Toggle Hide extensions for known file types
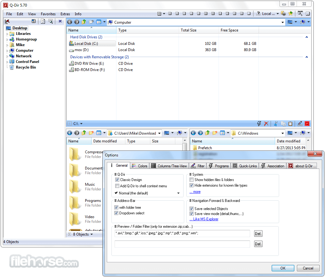The image size is (325, 277). [x=191, y=185]
